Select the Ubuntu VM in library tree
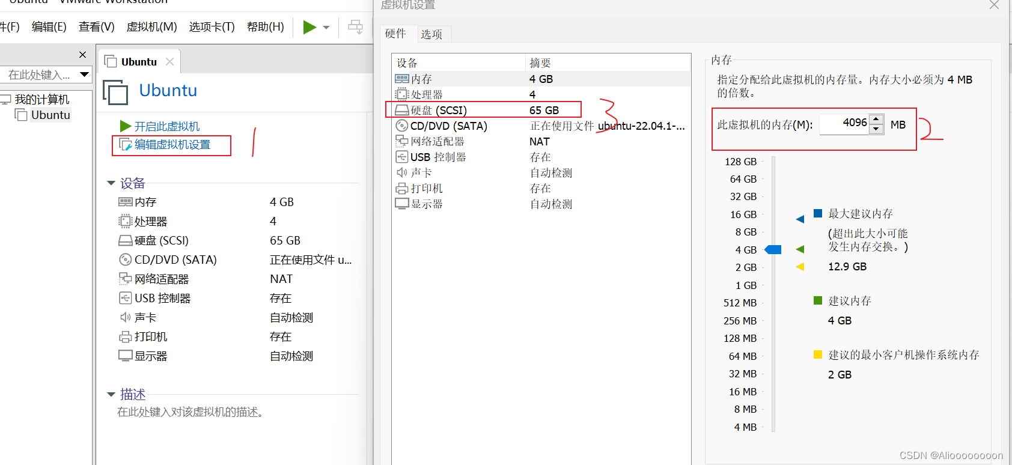The width and height of the screenshot is (1012, 465). [x=50, y=115]
